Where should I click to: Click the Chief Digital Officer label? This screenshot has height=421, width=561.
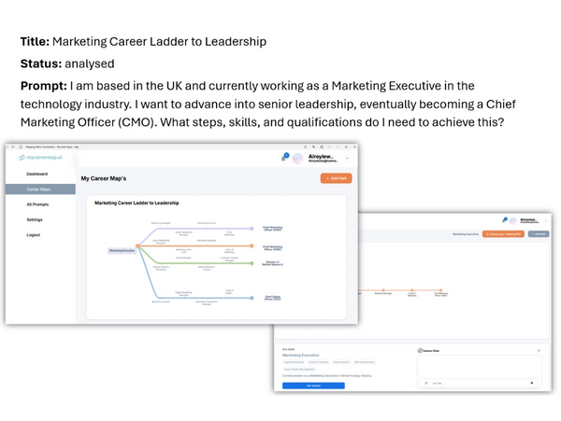coord(273,298)
